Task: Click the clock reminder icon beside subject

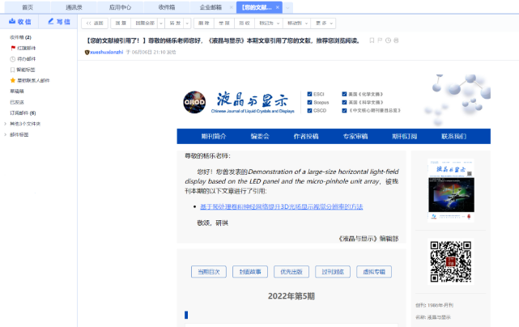Action: (x=388, y=40)
